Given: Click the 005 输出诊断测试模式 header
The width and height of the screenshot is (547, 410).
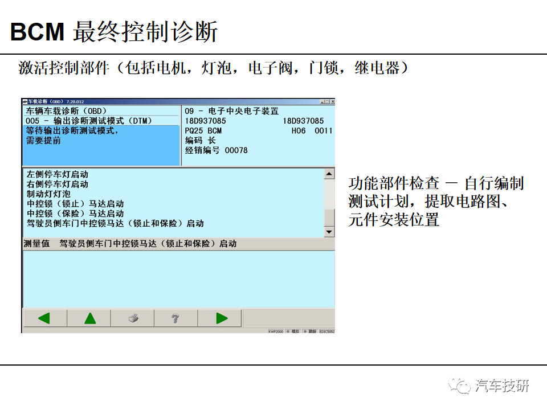Looking at the screenshot, I should [88, 121].
